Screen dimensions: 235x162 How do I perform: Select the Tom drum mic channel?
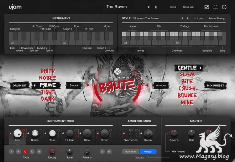52,133
